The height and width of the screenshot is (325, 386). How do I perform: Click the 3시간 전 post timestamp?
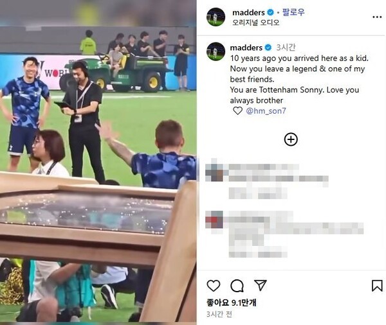point(219,314)
